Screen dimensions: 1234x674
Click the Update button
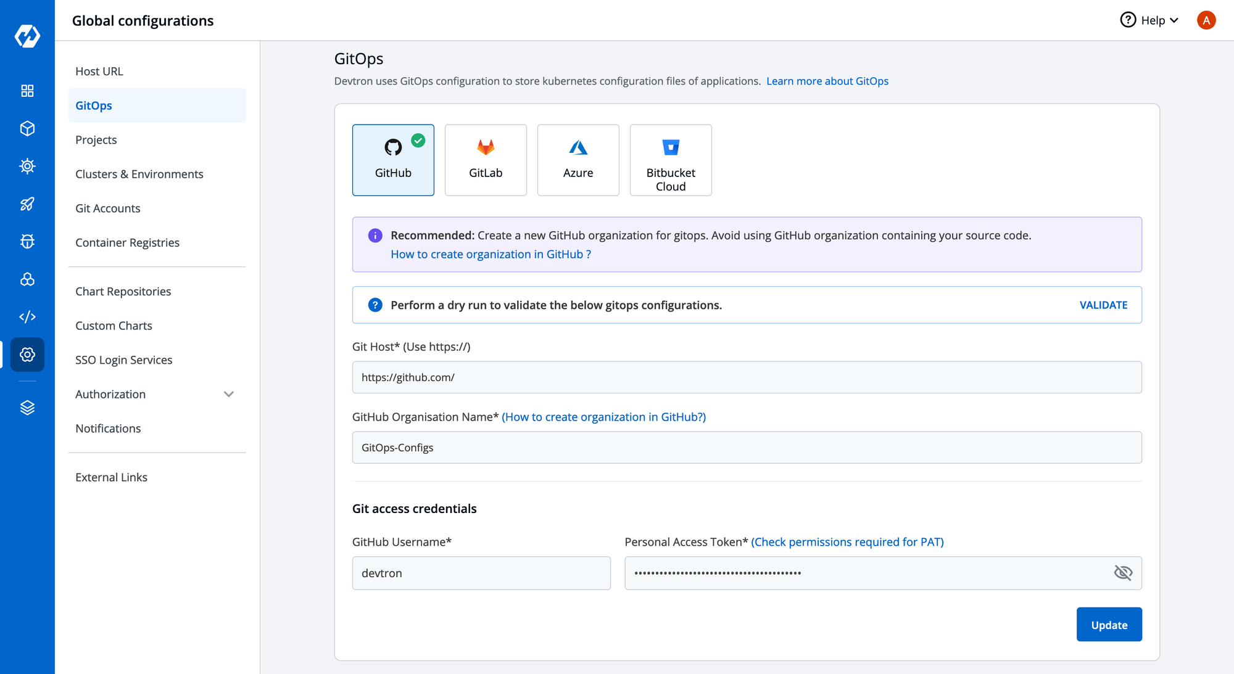(1109, 625)
